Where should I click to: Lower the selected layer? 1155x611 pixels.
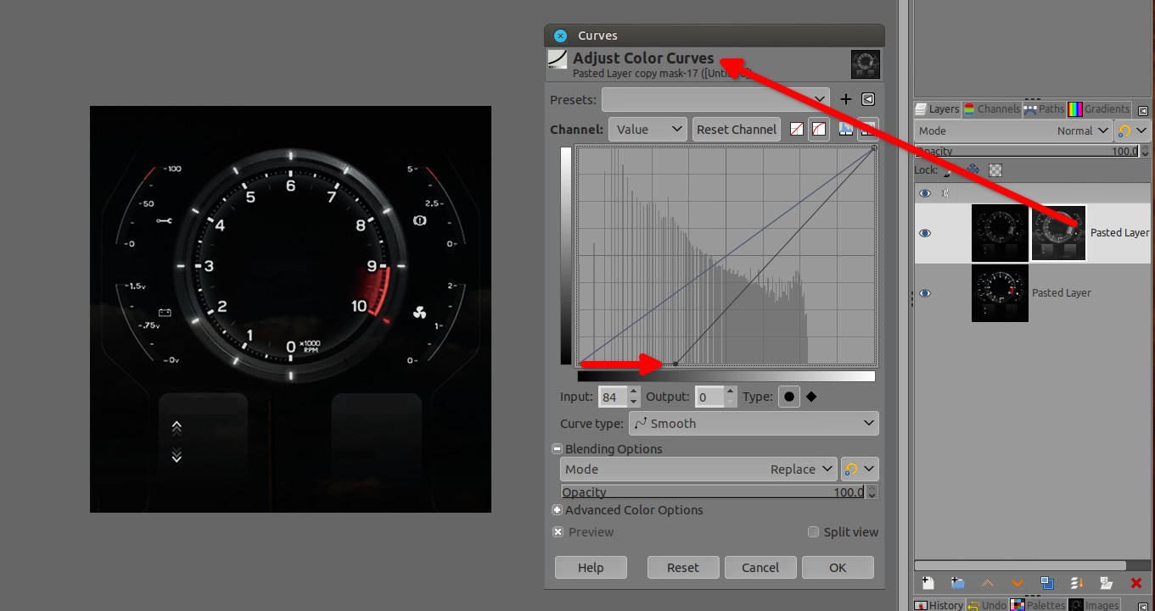click(x=1018, y=583)
